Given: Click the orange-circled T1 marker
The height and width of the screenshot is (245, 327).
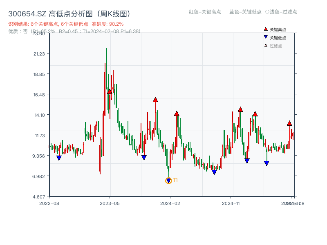Looking at the screenshot, I should tap(169, 180).
